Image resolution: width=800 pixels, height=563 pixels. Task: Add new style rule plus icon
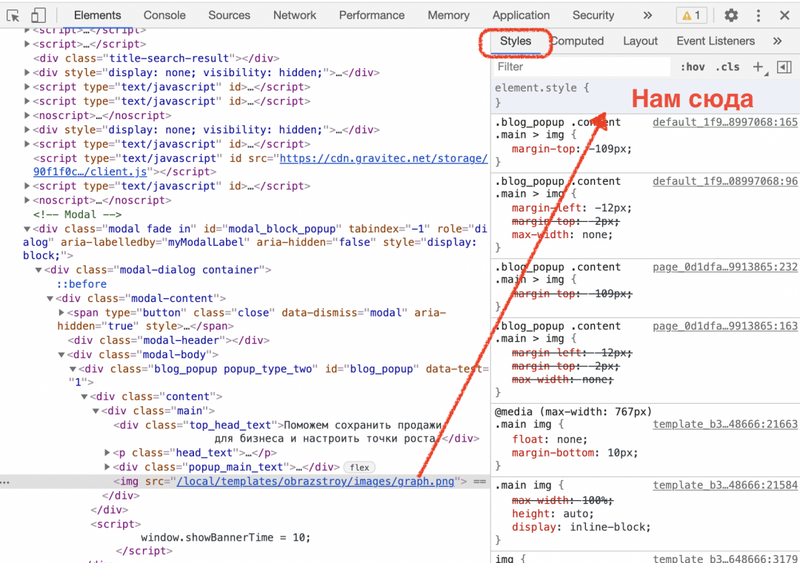click(758, 67)
